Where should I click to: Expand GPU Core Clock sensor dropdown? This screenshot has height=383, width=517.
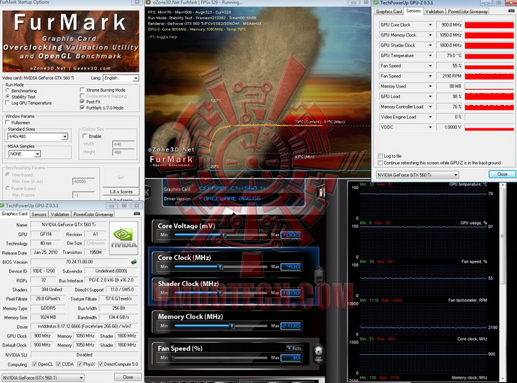pyautogui.click(x=430, y=24)
